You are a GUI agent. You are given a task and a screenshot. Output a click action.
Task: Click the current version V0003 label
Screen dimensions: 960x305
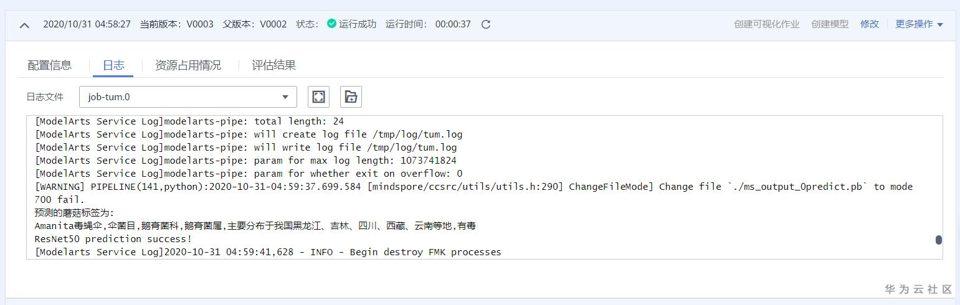click(x=200, y=24)
